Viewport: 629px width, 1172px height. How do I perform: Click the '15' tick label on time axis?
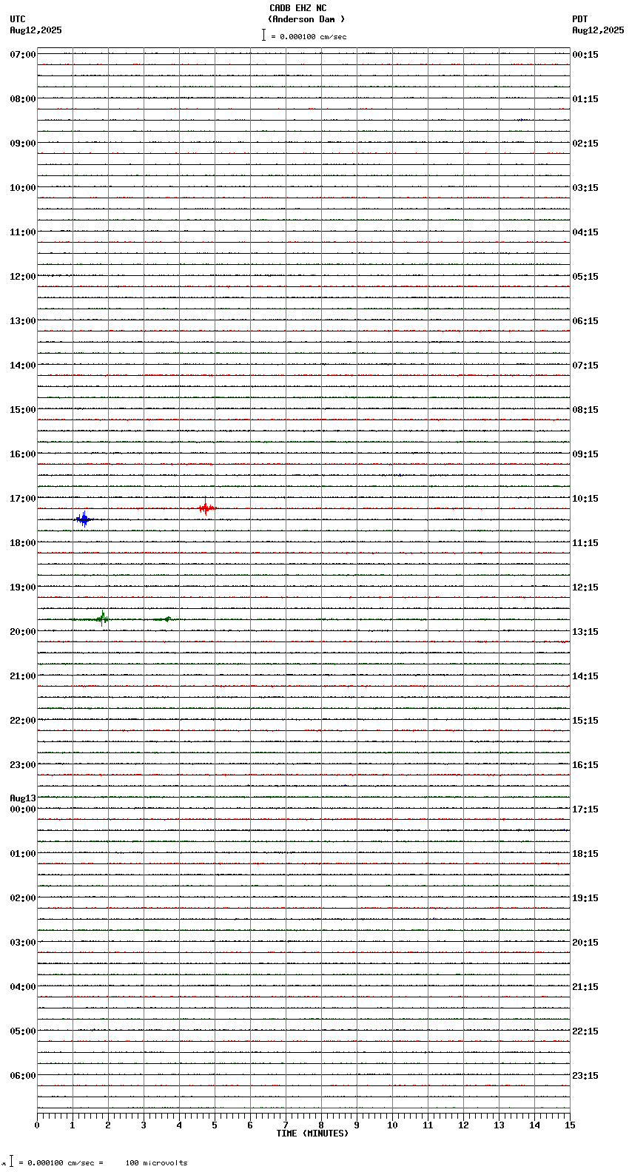tap(570, 1125)
